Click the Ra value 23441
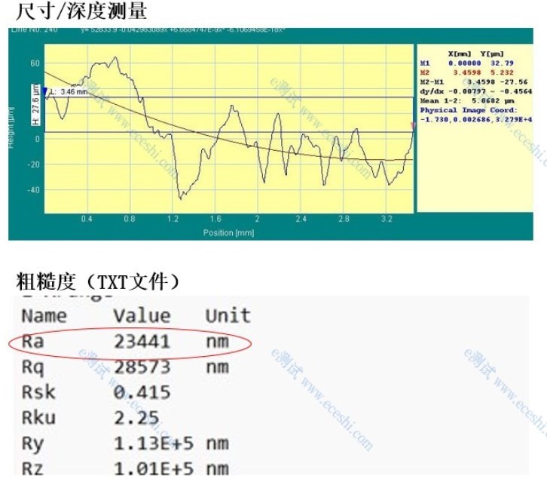The image size is (547, 479). coord(142,342)
